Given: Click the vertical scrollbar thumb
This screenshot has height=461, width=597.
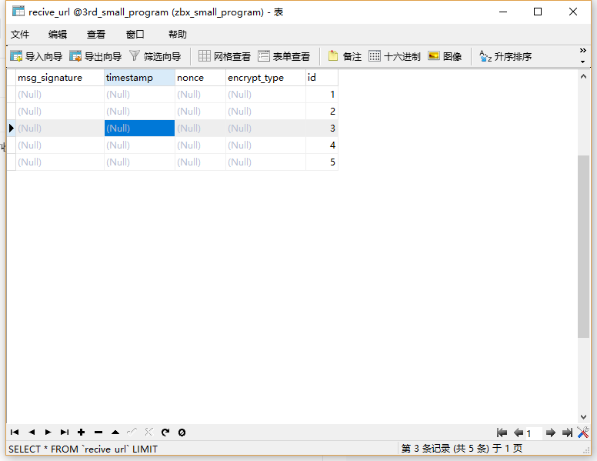Looking at the screenshot, I should (x=583, y=246).
